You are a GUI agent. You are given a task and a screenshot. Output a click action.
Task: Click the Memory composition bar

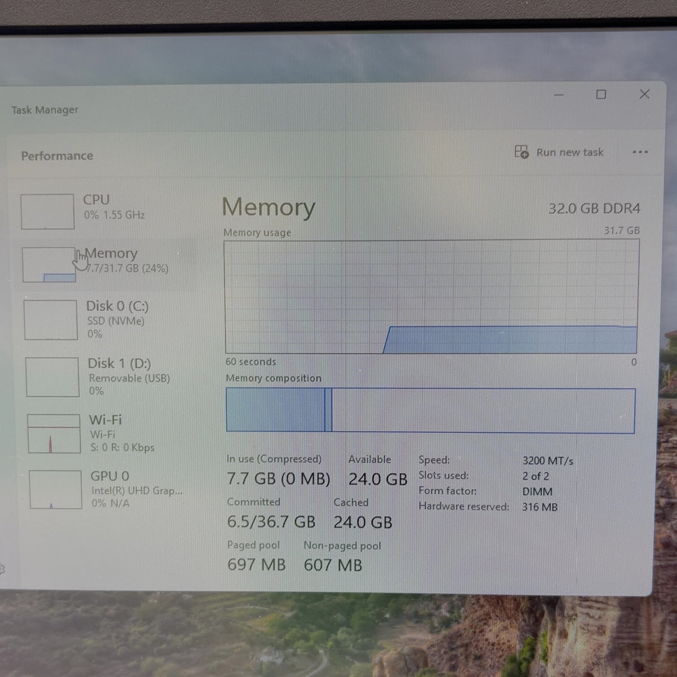(x=430, y=410)
